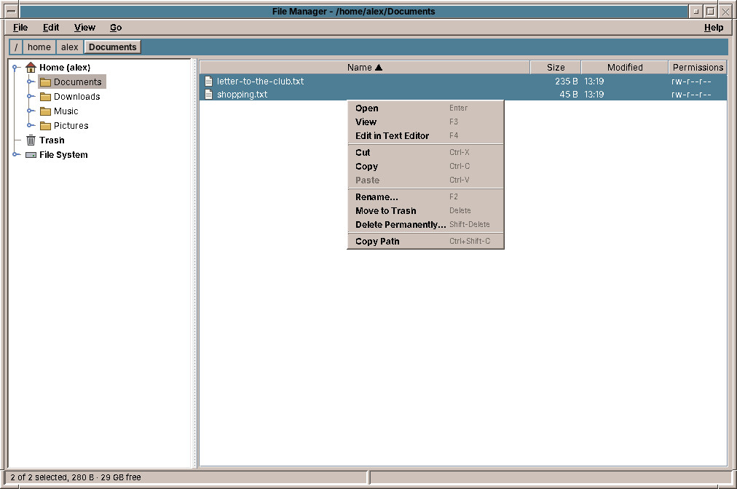Select Home (alex) label in tree

tap(65, 67)
